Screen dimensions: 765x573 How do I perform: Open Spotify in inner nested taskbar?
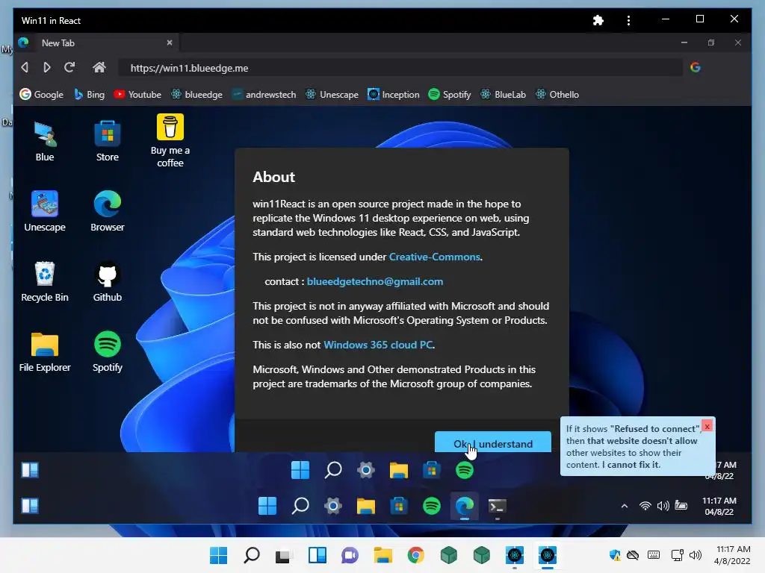pyautogui.click(x=465, y=470)
